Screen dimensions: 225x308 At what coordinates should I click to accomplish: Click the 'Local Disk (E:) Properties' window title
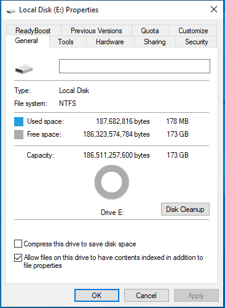coord(59,10)
